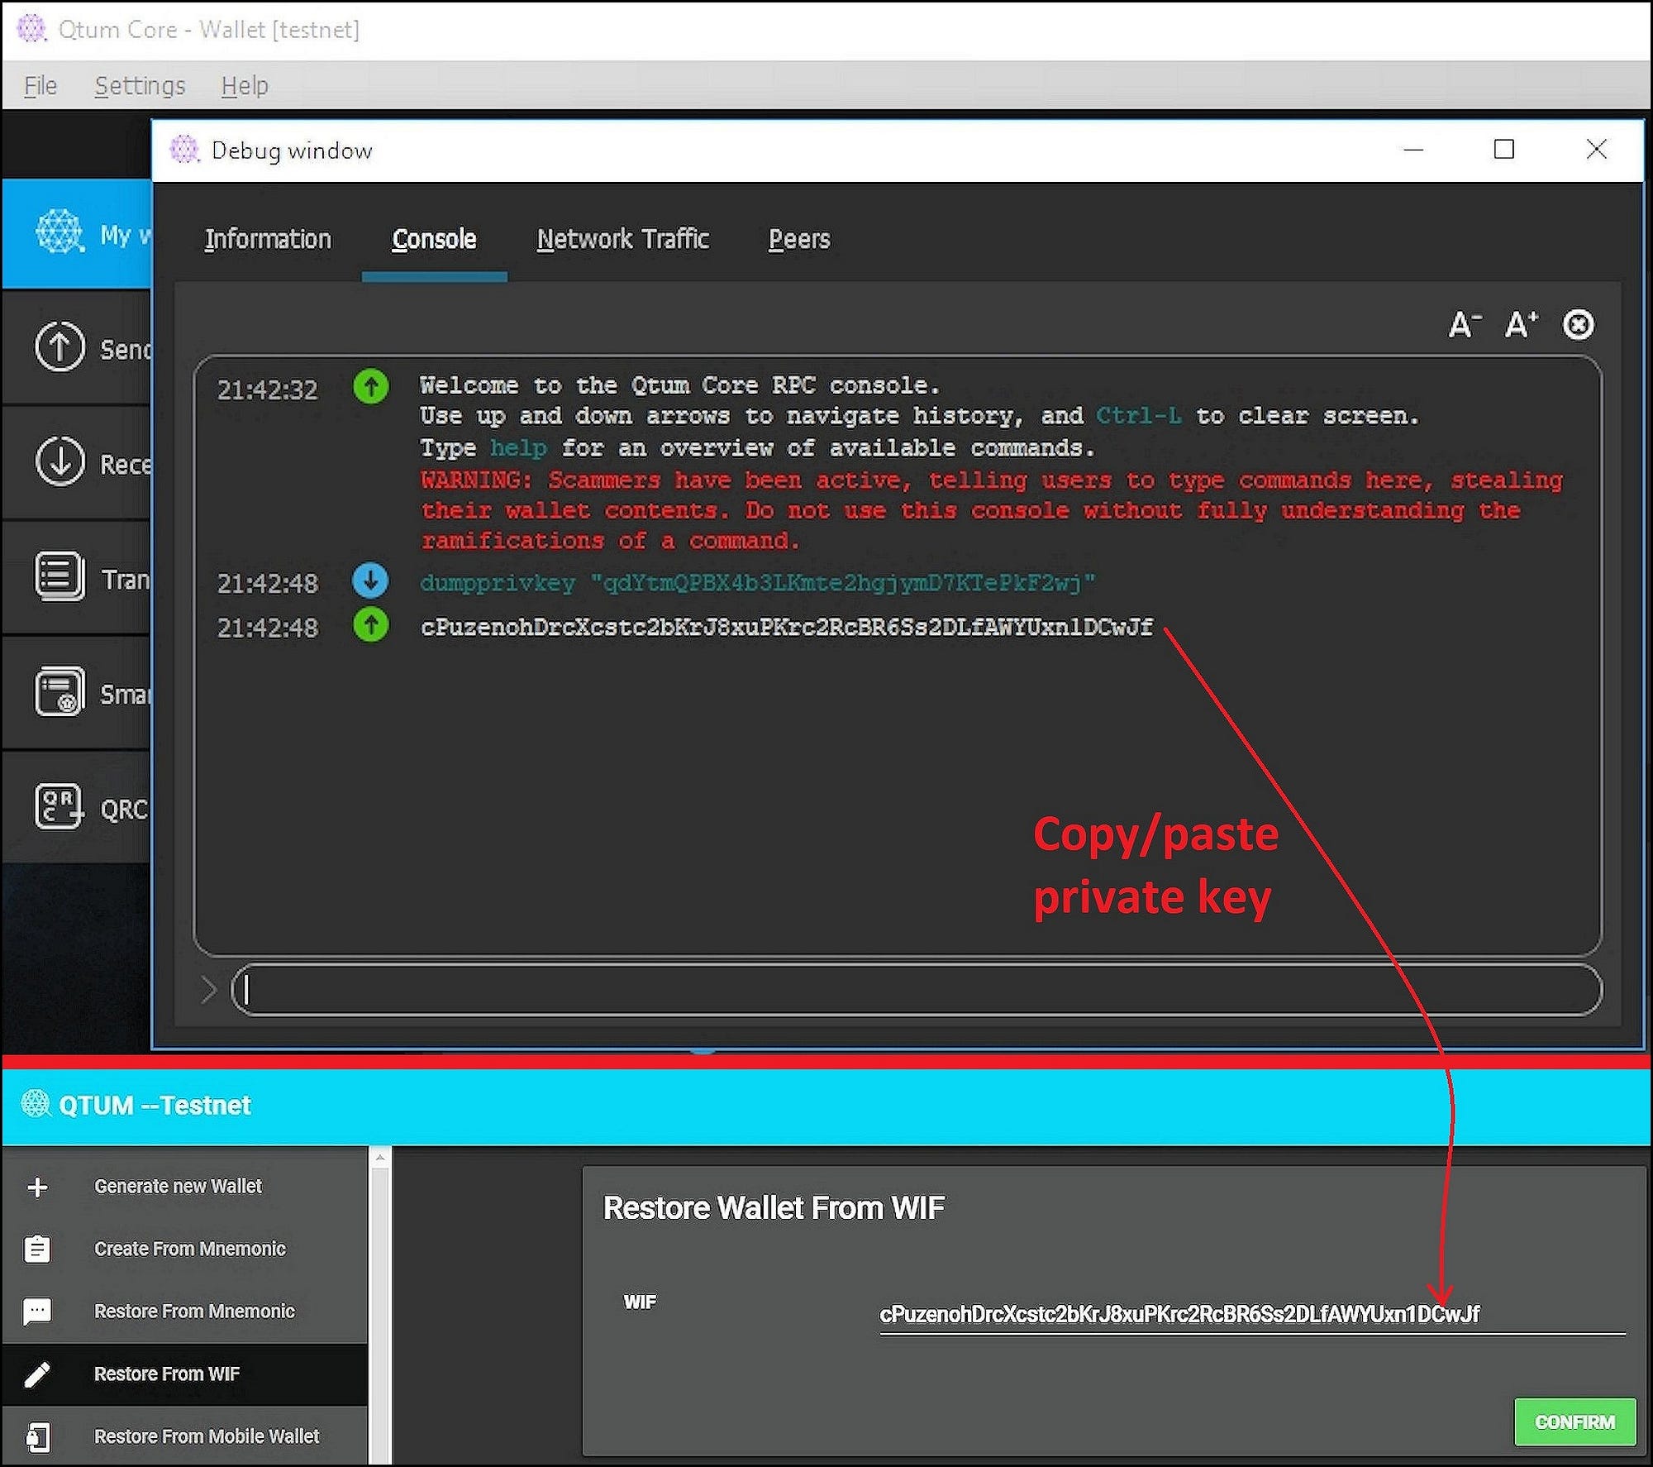Screen dimensions: 1653x1467
Task: Open the Settings menu
Action: click(x=140, y=86)
